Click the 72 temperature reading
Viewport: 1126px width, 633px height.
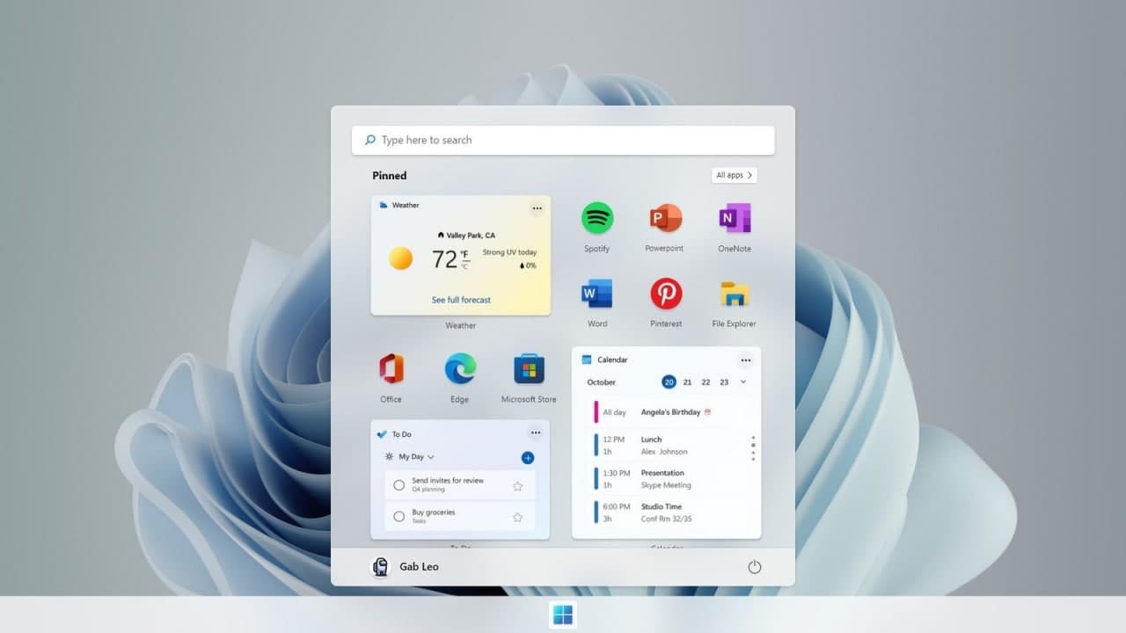(x=444, y=259)
